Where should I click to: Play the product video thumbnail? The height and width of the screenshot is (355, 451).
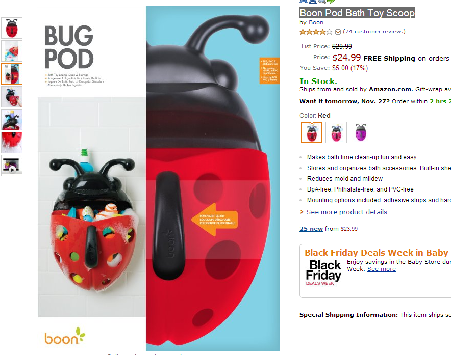point(12,166)
